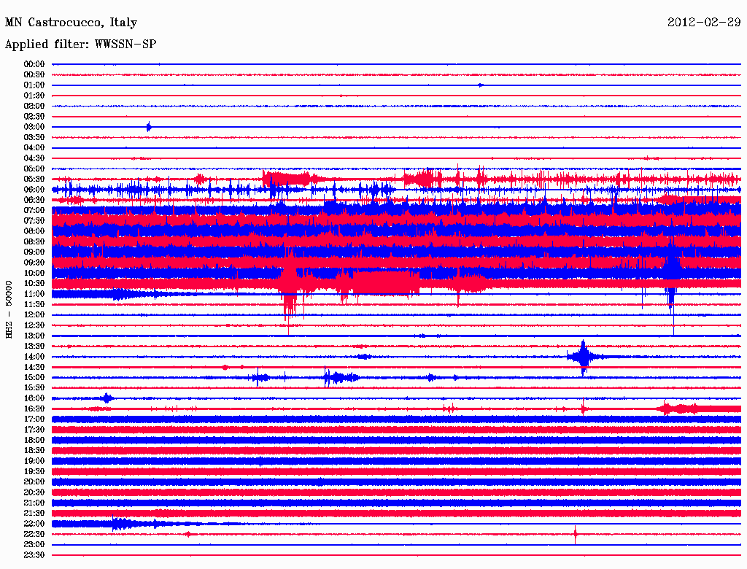Click the 05:30 time label
The height and width of the screenshot is (569, 747).
pyautogui.click(x=34, y=179)
